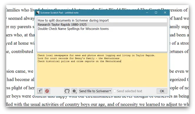Screen dimensions: 195x114
Task: Select note 'How to split documents in Scrivener during import'
Action: point(102,20)
